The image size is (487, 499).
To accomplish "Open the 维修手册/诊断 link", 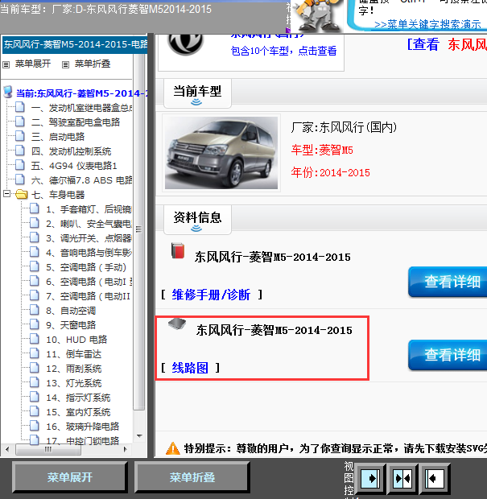I will (x=211, y=295).
